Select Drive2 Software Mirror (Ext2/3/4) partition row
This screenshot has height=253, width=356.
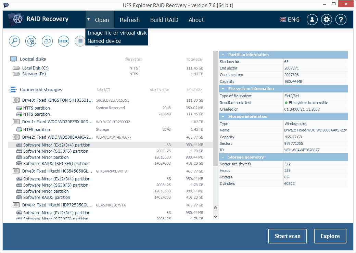[x=110, y=145]
